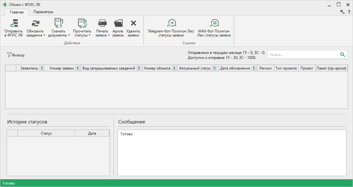Open MAX-бот Полигон Лес statuses icon
Screen dimensions: 353x187
pos(214,23)
